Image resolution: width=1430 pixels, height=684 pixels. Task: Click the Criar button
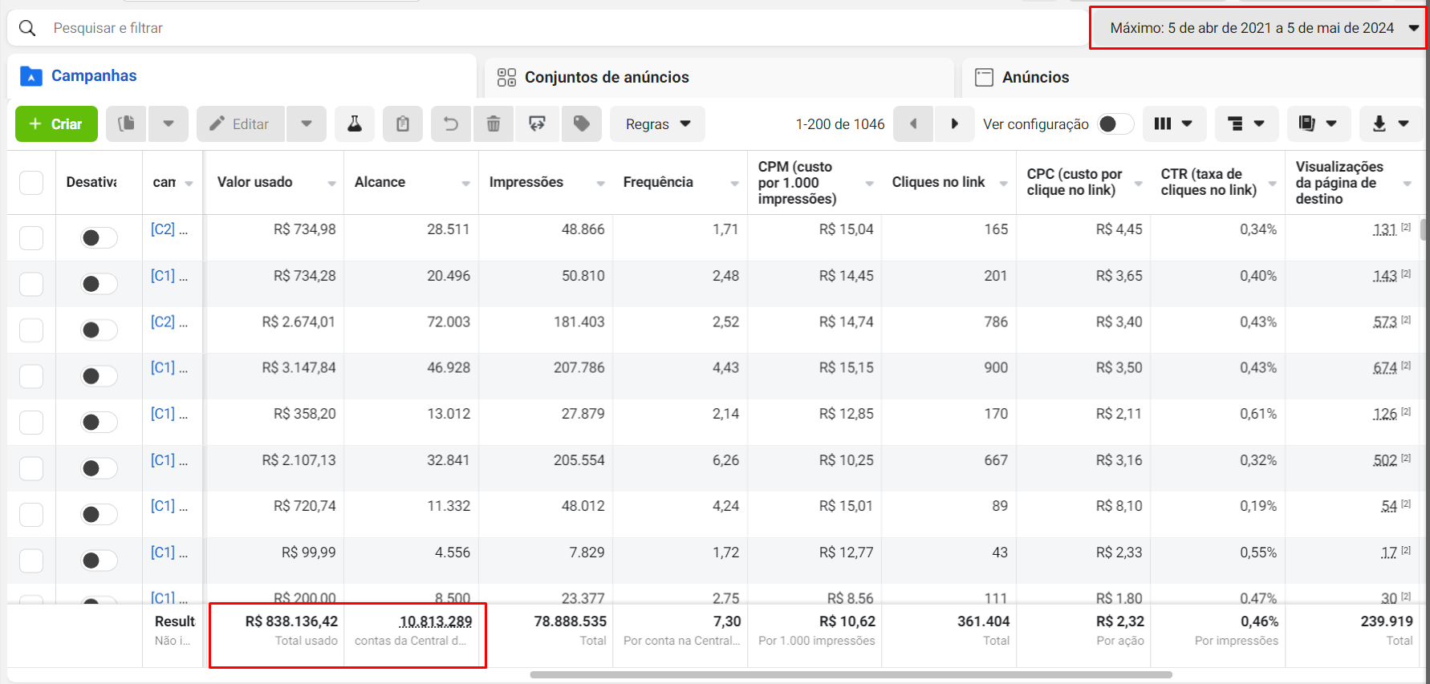(56, 123)
